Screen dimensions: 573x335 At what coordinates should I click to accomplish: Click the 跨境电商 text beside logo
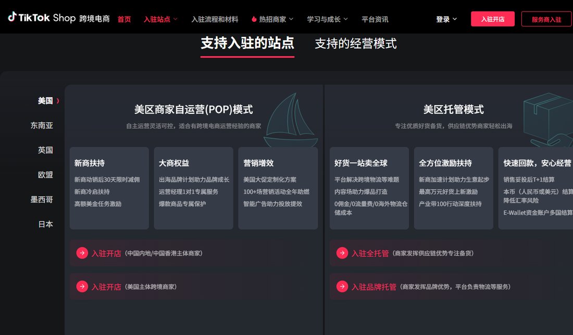pyautogui.click(x=95, y=19)
